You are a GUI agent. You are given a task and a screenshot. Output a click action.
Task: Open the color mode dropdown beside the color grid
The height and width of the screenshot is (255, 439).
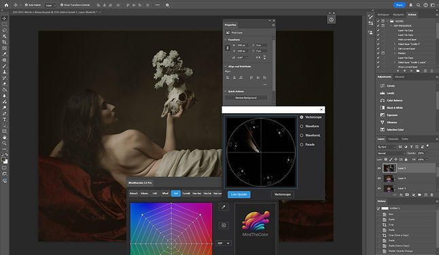pyautogui.click(x=224, y=243)
